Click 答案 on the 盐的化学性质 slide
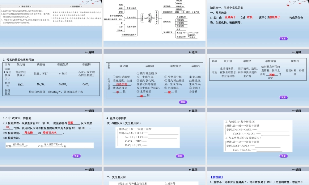The image size is (309, 185). coord(180,156)
